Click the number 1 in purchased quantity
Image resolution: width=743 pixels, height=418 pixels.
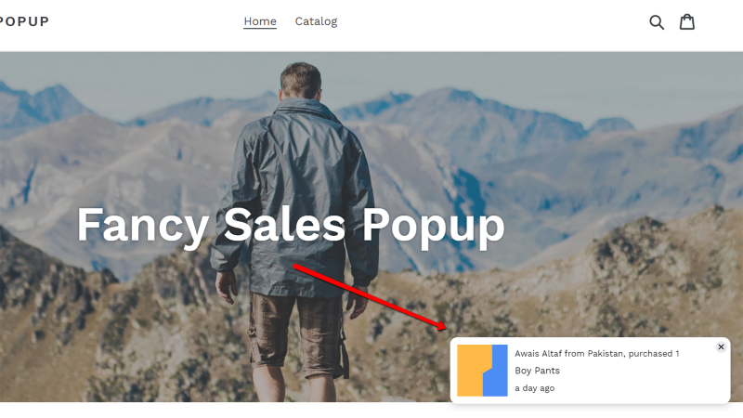tap(677, 354)
